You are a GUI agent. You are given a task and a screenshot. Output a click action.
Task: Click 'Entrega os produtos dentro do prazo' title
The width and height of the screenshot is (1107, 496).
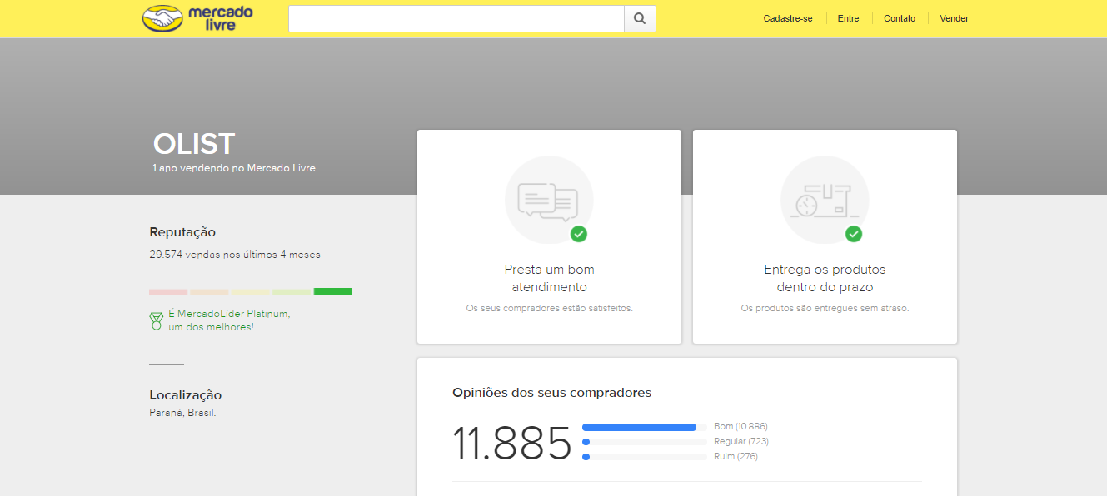tap(825, 279)
